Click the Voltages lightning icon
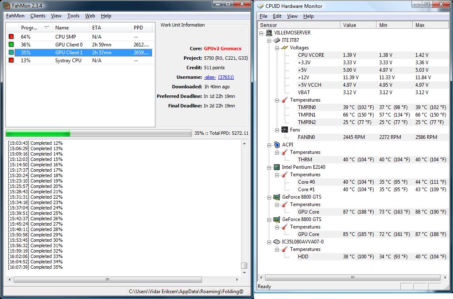The image size is (453, 299). tap(285, 48)
